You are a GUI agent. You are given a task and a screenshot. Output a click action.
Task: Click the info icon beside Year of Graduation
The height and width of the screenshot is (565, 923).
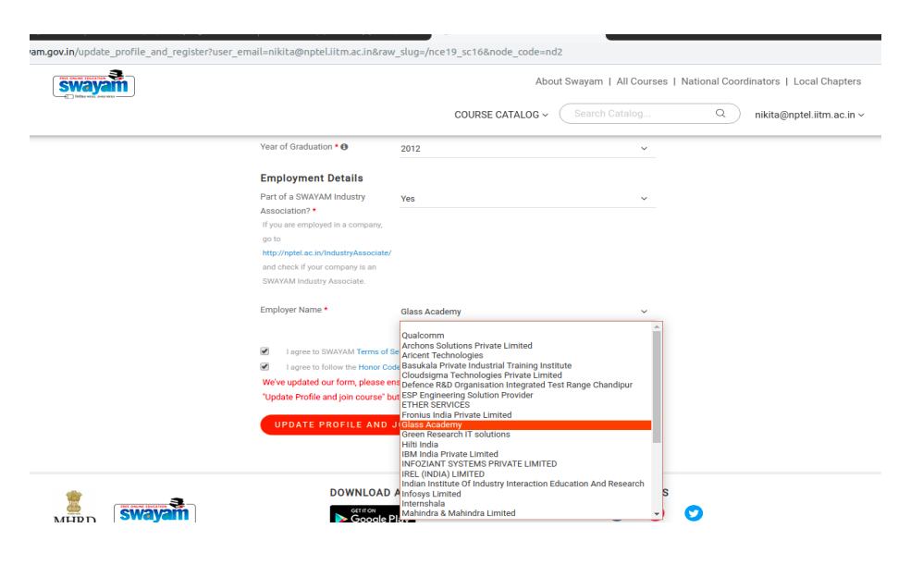(344, 146)
